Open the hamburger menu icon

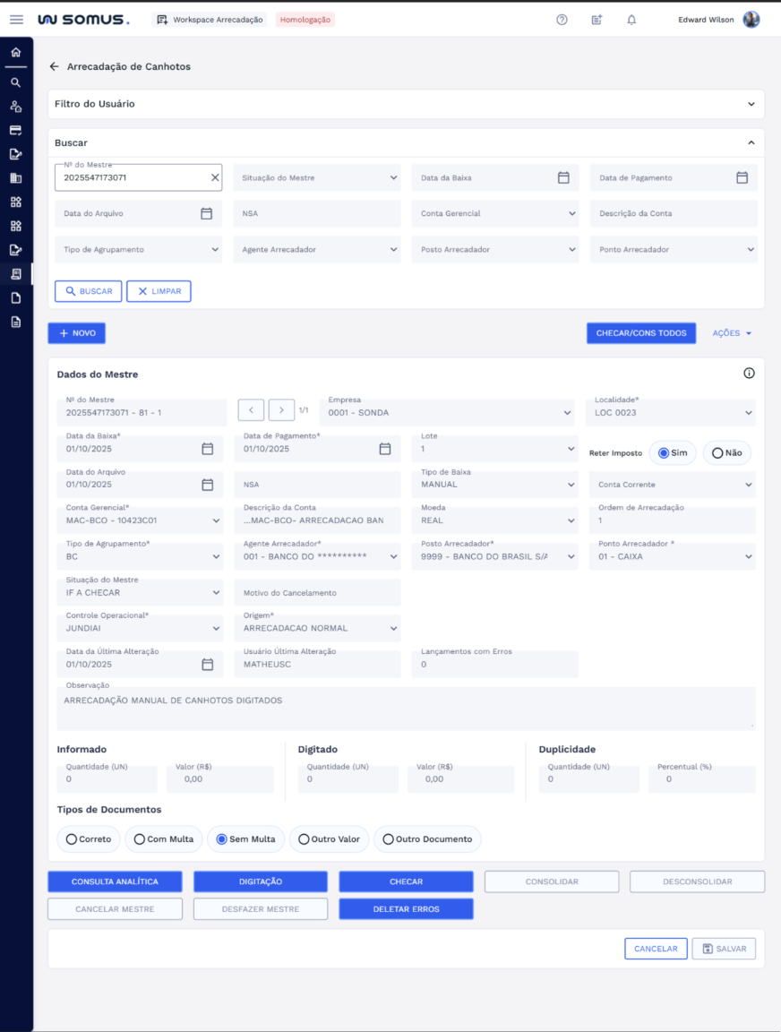16,20
